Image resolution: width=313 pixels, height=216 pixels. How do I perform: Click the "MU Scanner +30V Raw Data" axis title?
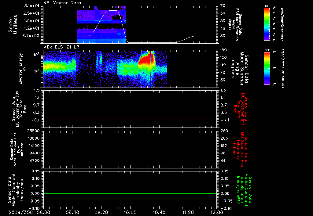coord(19,109)
